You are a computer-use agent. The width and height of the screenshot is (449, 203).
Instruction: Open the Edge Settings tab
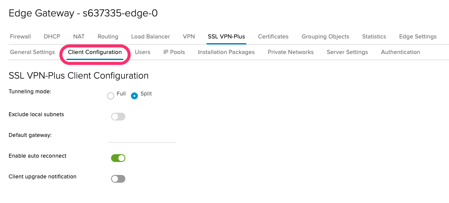click(418, 37)
